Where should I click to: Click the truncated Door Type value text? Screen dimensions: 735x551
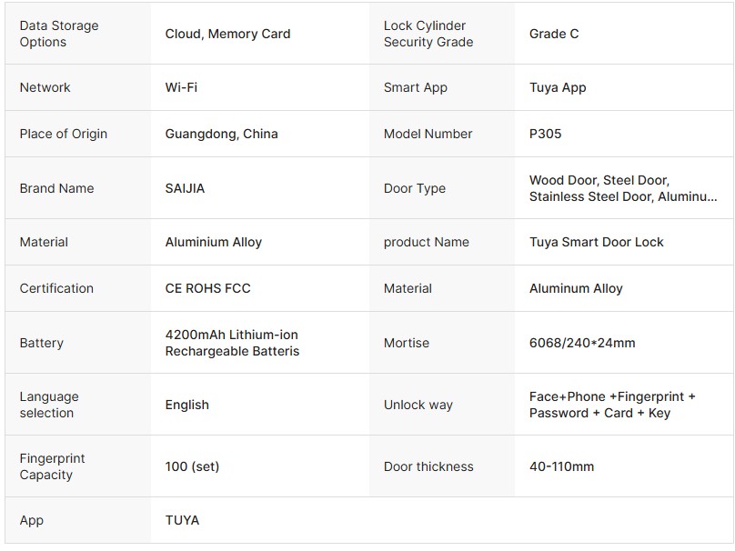point(623,188)
